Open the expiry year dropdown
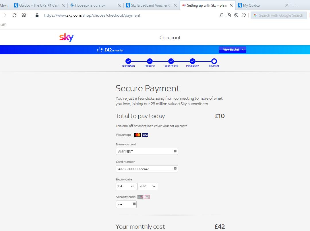The image size is (310, 231). (x=148, y=186)
